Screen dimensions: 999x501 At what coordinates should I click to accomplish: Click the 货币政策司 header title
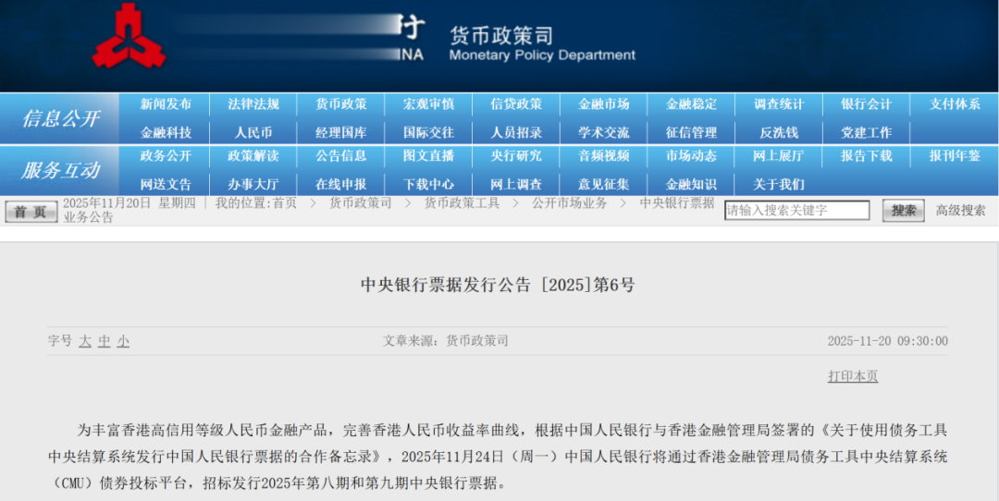501,35
